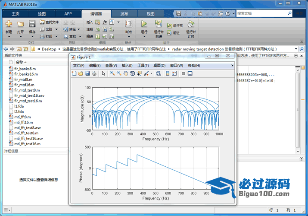Click the Run and Advance (运行并前进) icon
This screenshot has width=308, height=216.
(159, 24)
